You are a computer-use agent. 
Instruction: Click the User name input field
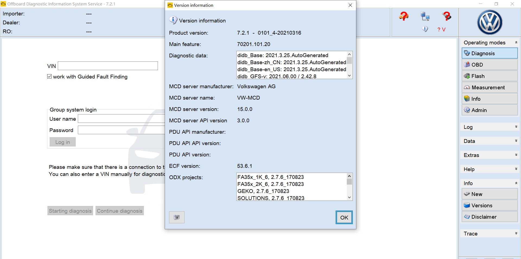[121, 119]
